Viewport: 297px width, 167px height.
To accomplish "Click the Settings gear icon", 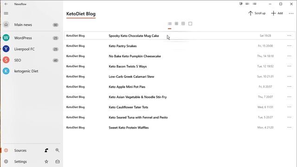I will [6, 161].
